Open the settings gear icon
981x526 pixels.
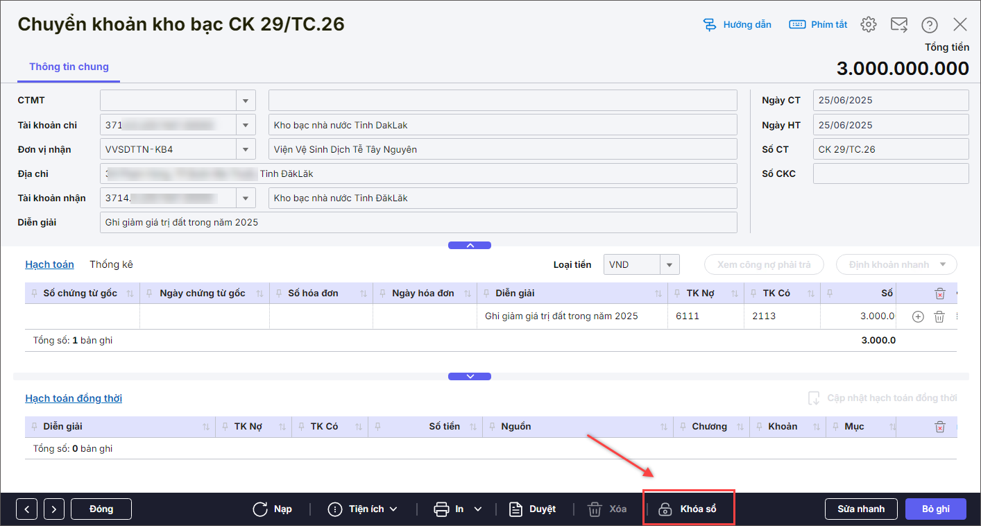(868, 25)
